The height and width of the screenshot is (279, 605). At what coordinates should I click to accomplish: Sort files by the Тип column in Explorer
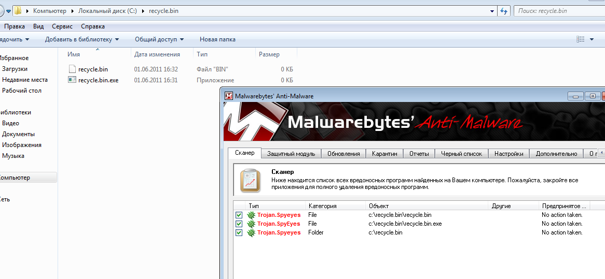pos(202,54)
